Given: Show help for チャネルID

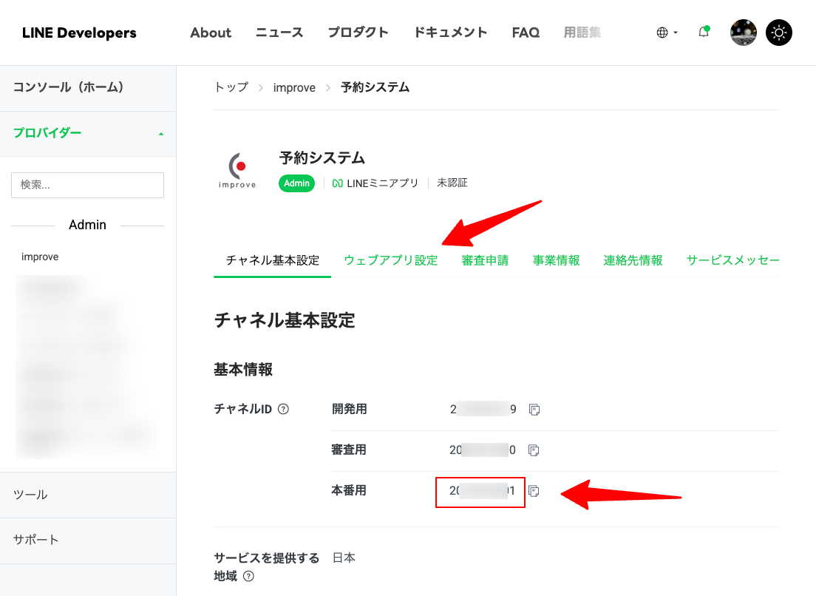Looking at the screenshot, I should pyautogui.click(x=283, y=409).
